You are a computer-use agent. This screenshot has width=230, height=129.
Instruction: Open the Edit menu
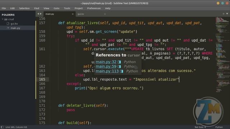coord(12,8)
